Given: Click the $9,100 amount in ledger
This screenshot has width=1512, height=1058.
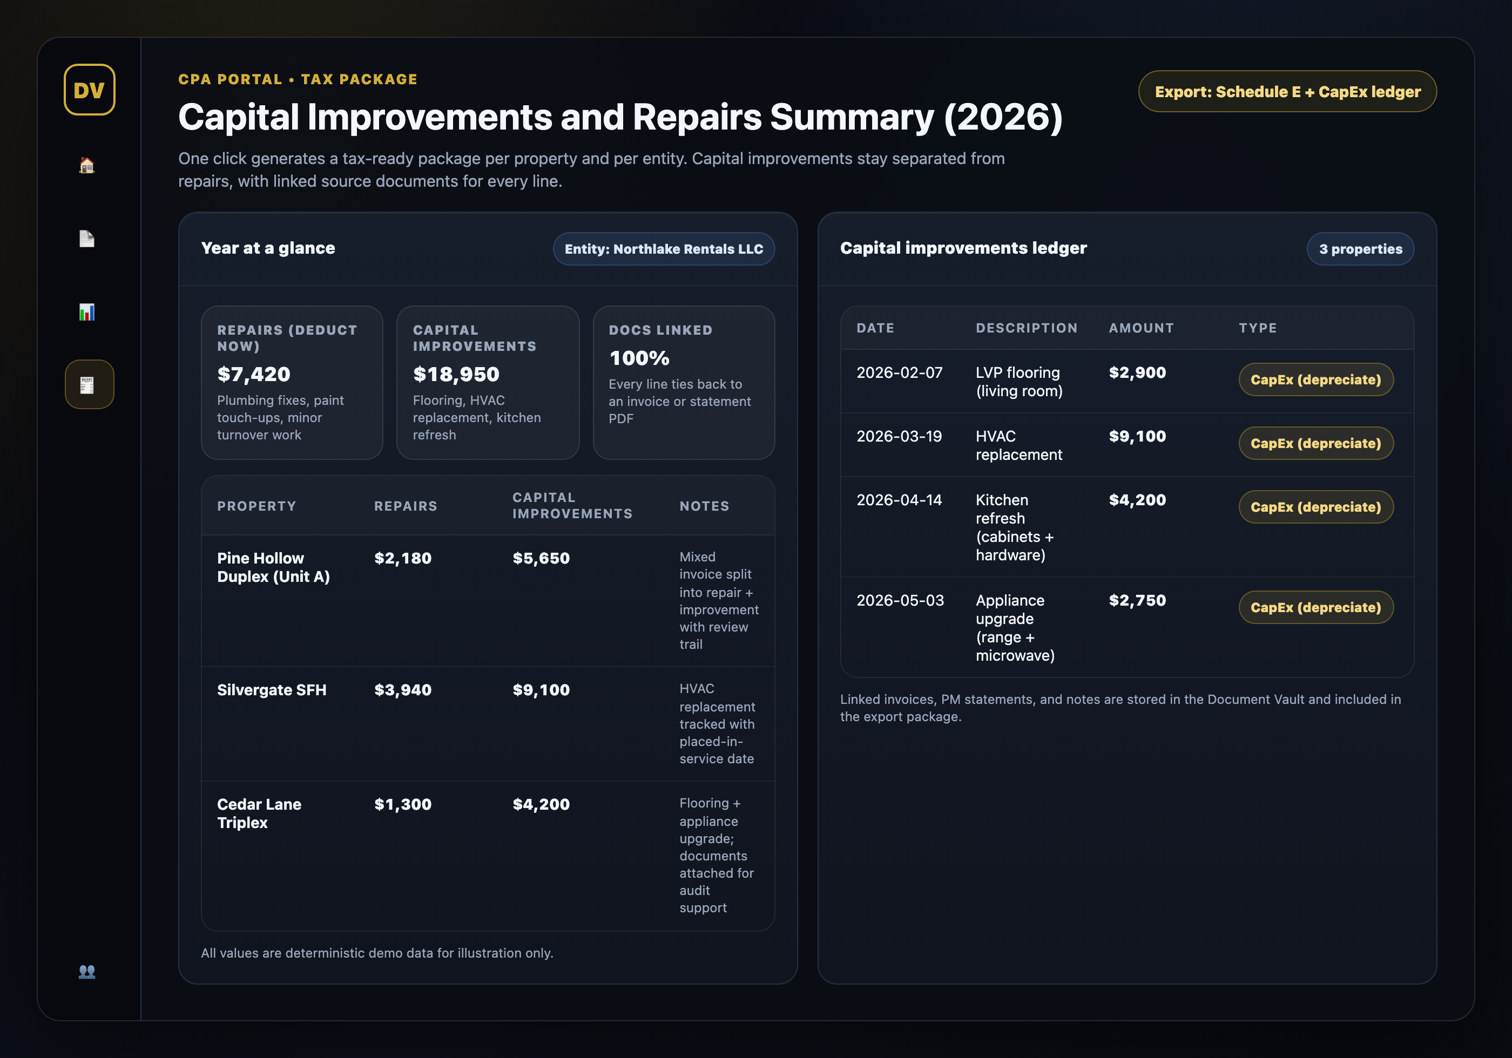Looking at the screenshot, I should pos(1137,437).
